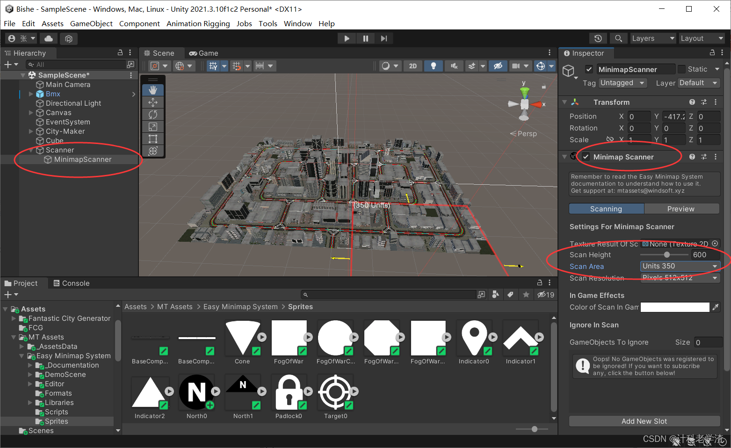Switch the Scene view to 2D mode
The height and width of the screenshot is (448, 731).
413,65
